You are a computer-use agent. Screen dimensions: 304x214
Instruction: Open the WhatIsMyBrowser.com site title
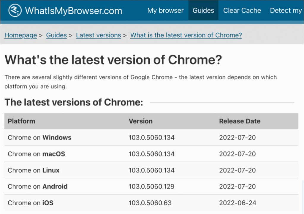(73, 11)
